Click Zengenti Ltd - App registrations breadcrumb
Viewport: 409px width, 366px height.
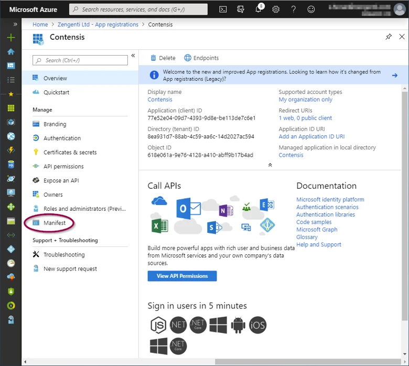[x=98, y=24]
